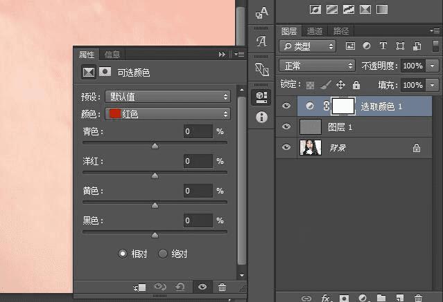Click the first adjustment preset icon at top

[x=315, y=10]
